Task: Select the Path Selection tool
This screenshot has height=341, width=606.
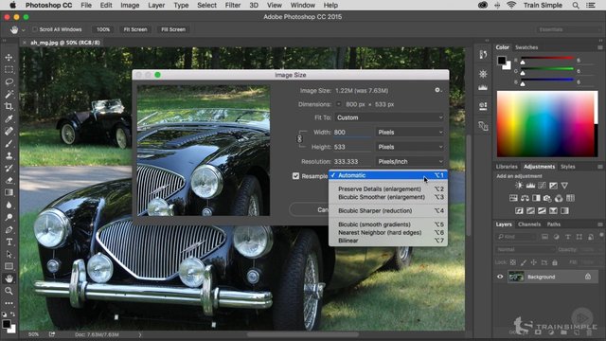Action: point(9,255)
